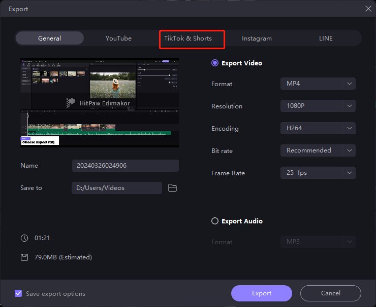Open the Save to folder browser icon
The width and height of the screenshot is (376, 307).
pyautogui.click(x=172, y=188)
